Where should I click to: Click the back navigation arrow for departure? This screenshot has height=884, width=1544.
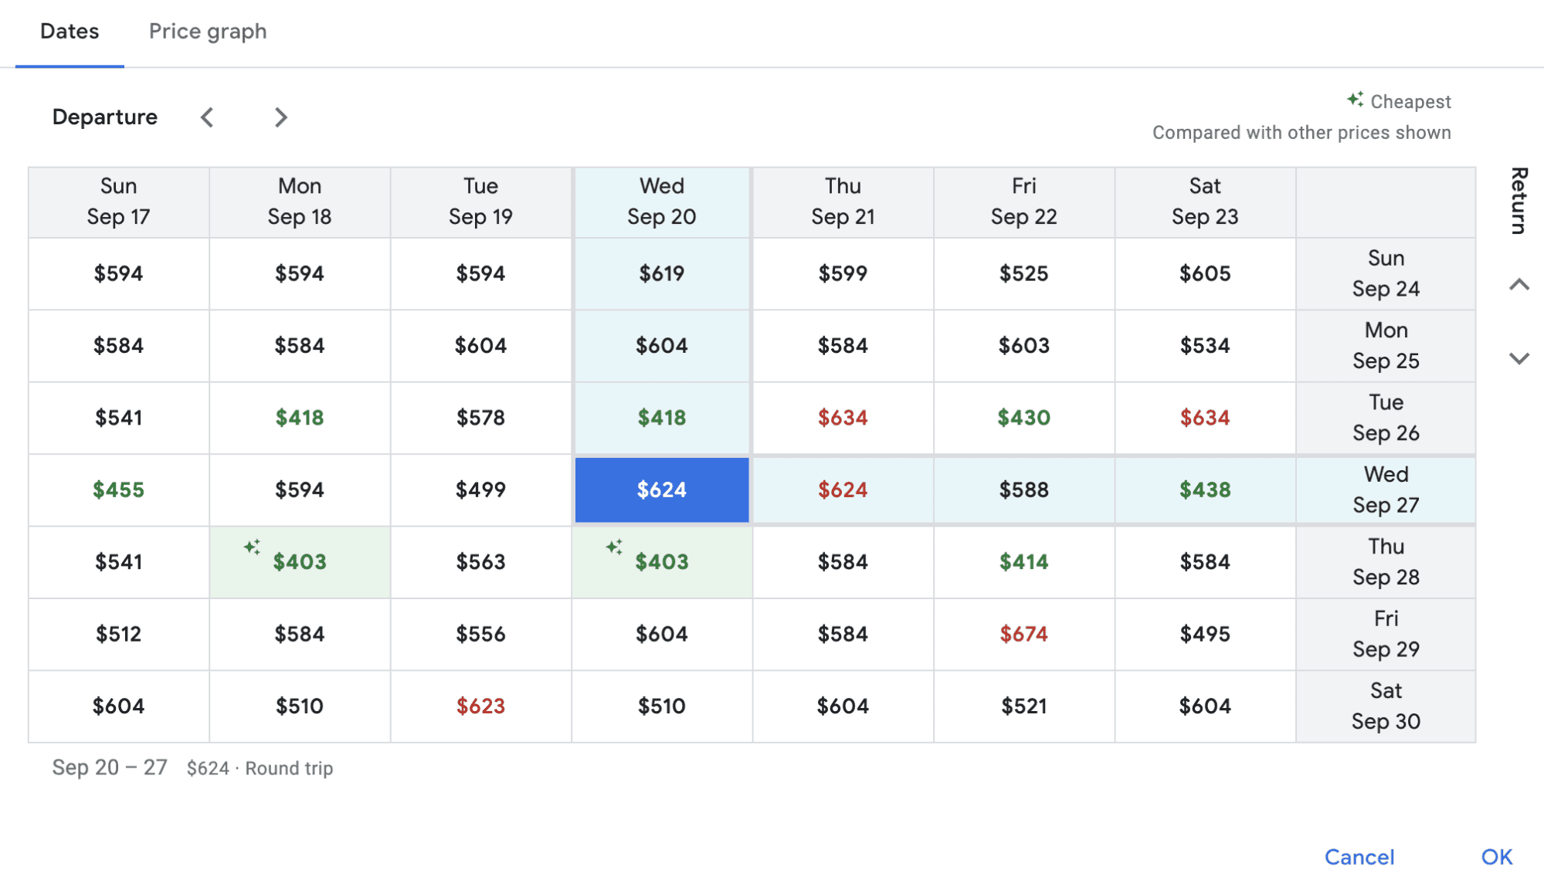207,117
